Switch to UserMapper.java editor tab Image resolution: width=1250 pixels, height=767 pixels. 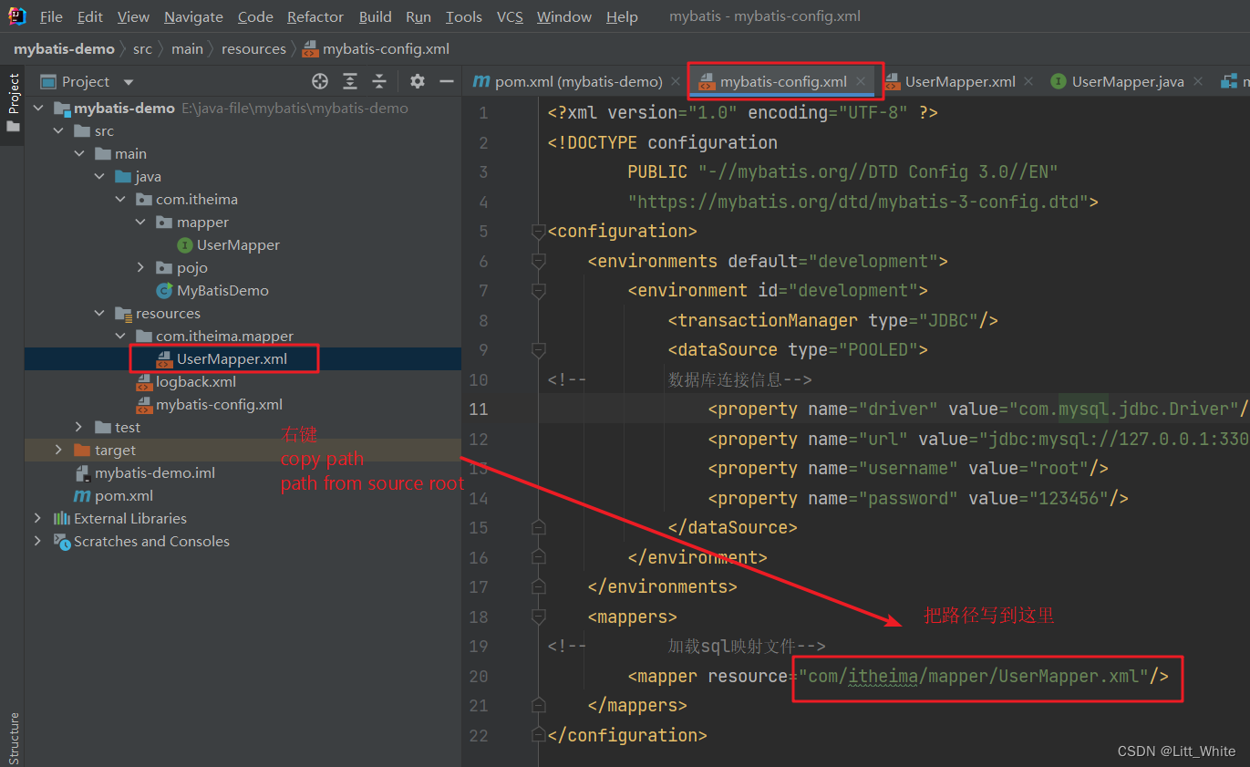point(1127,81)
